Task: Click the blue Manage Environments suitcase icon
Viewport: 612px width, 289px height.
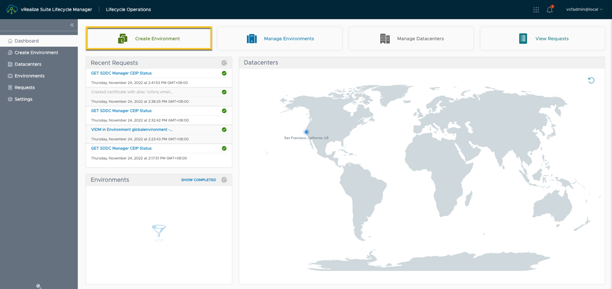Action: 252,39
